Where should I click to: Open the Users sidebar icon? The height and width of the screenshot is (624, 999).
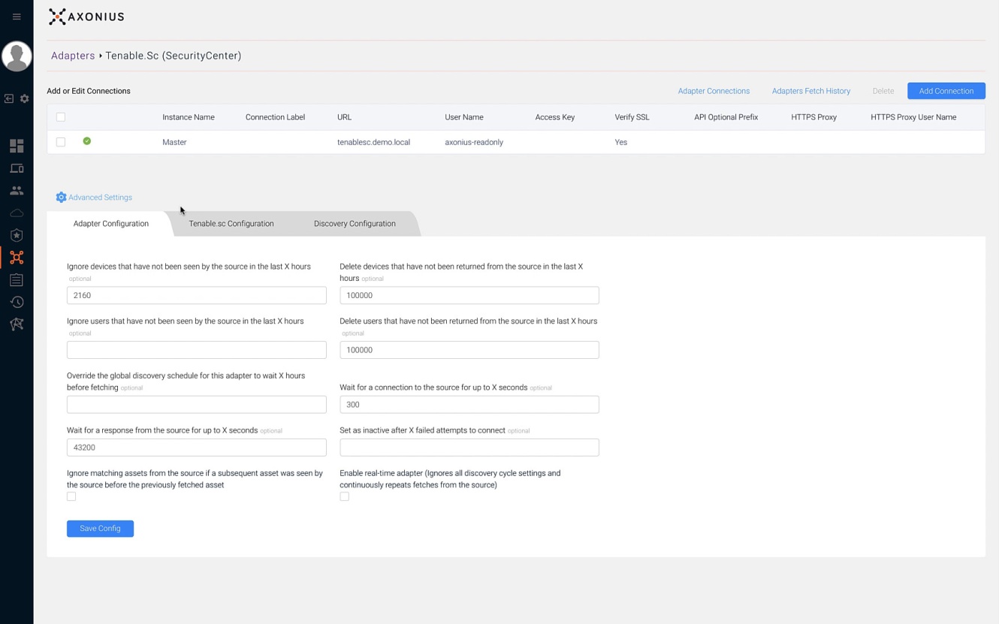17,191
